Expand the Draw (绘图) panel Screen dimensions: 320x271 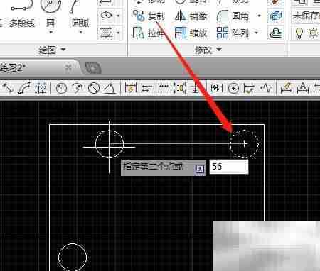pos(52,50)
